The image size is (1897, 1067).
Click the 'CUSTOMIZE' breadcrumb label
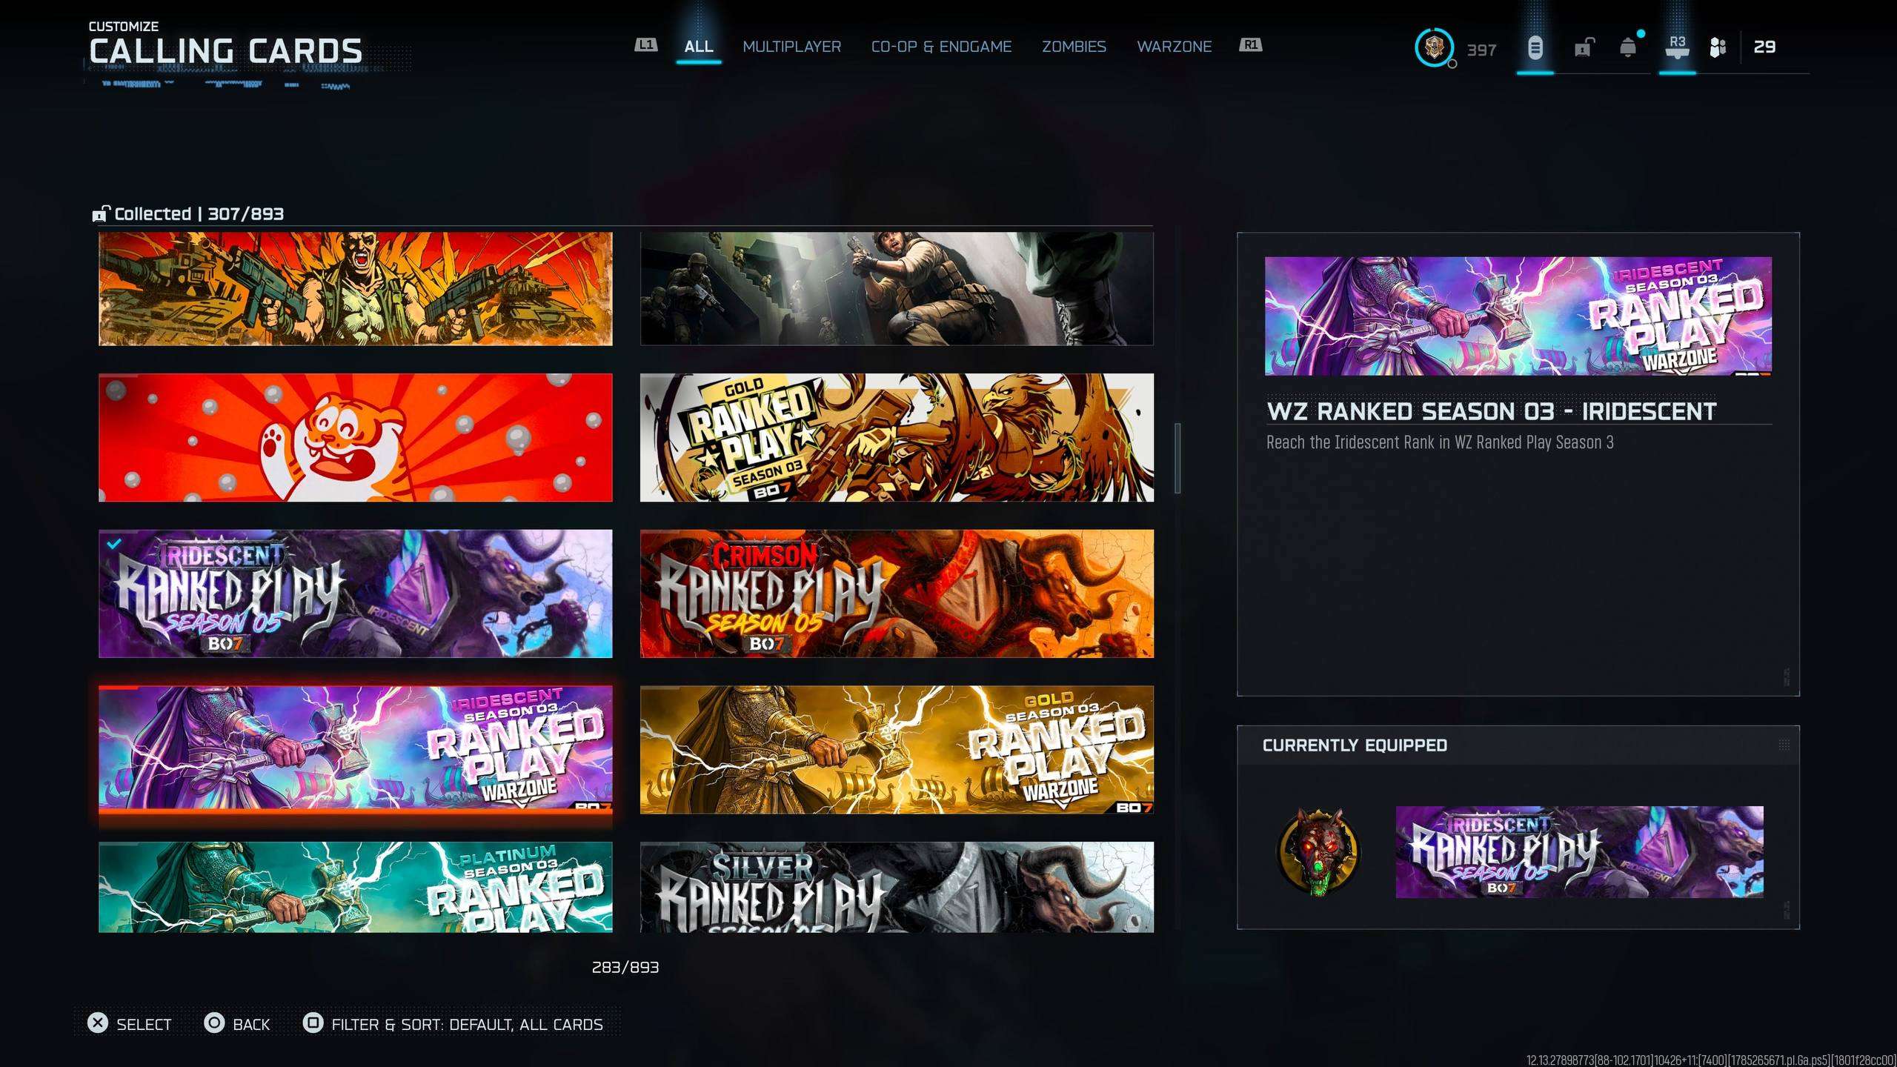pyautogui.click(x=124, y=26)
